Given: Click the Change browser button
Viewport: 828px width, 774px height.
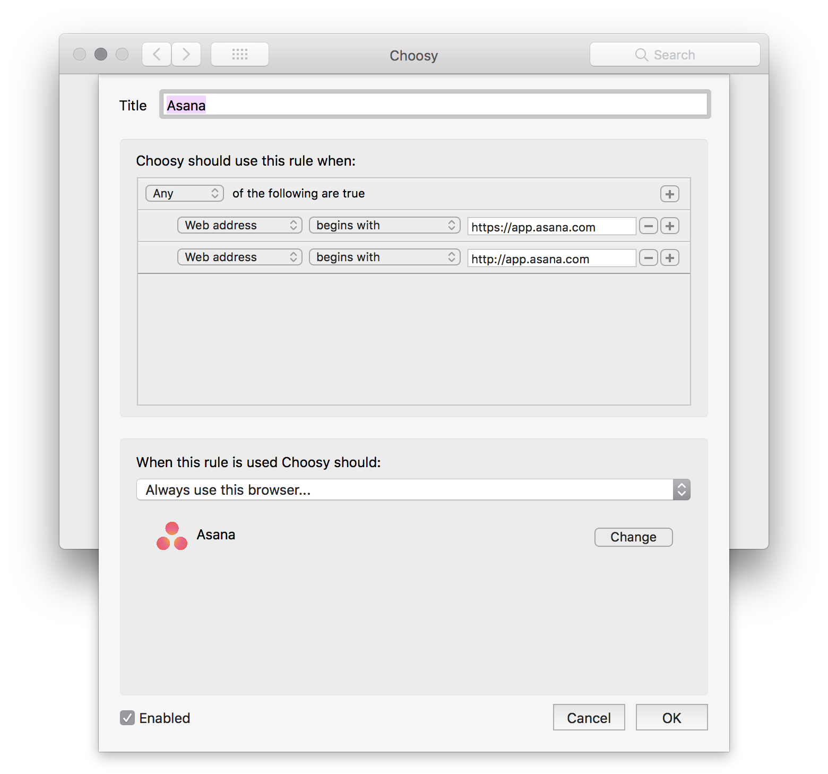Looking at the screenshot, I should tap(634, 537).
